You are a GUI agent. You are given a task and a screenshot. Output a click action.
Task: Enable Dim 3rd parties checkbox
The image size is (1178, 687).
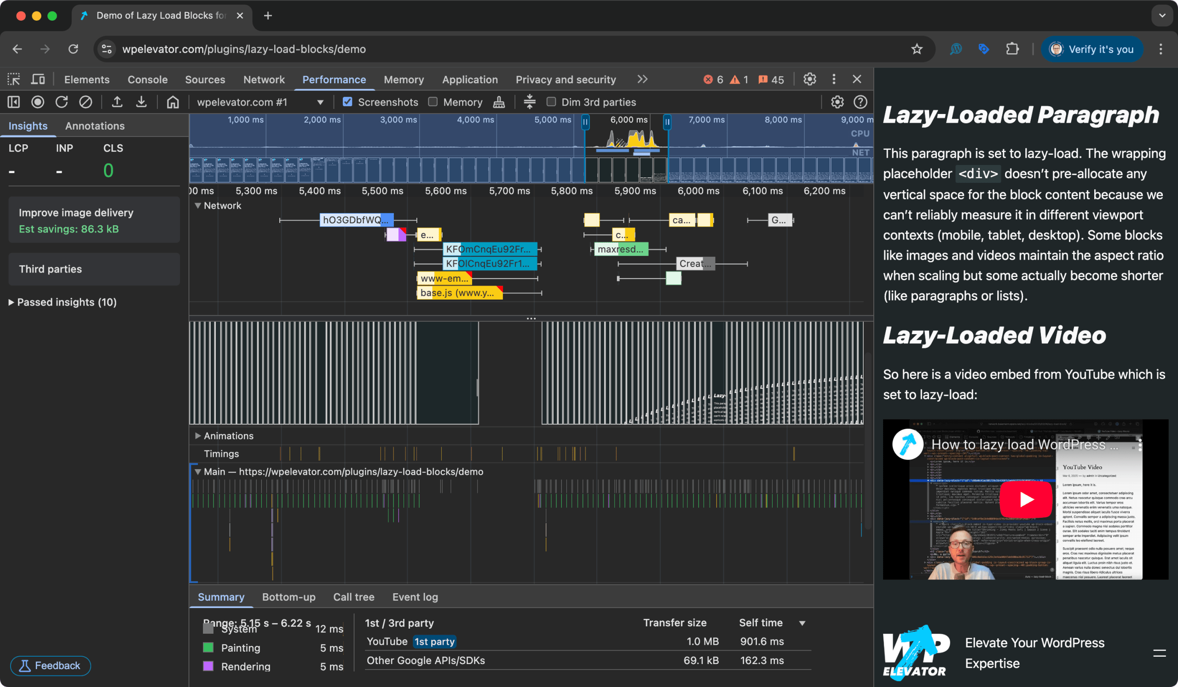point(551,102)
